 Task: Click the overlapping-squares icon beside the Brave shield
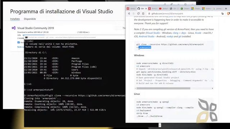pos(222,14)
